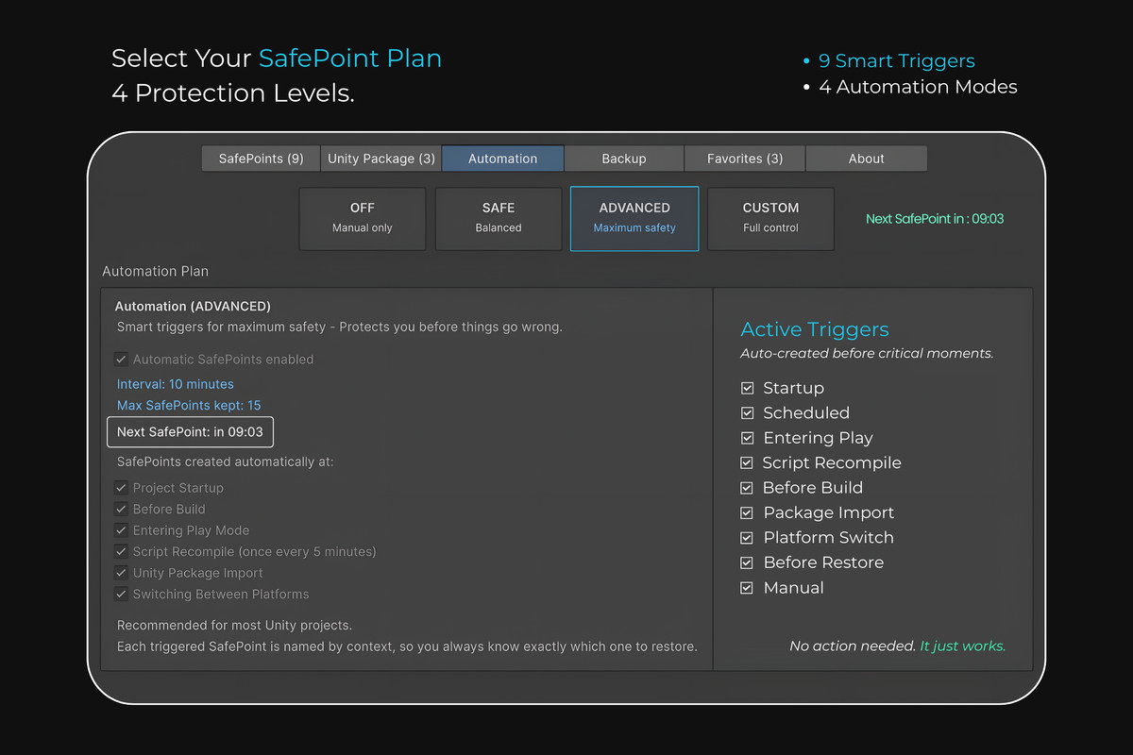
Task: Choose the OFF Manual only plan
Action: tap(363, 218)
